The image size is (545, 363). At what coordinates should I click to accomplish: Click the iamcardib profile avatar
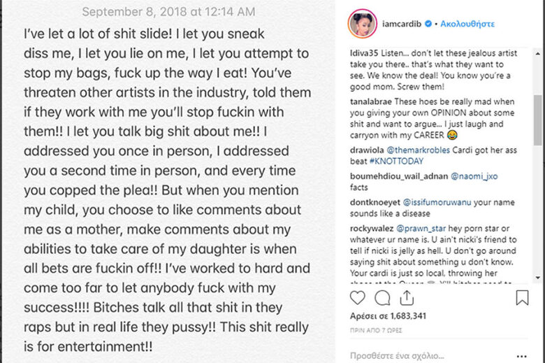362,24
